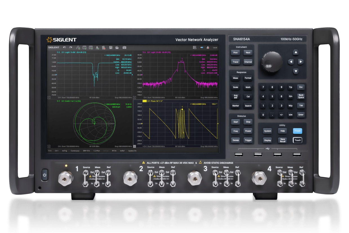Open the Ch 1 channel selector
The width and height of the screenshot is (349, 233).
[57, 151]
